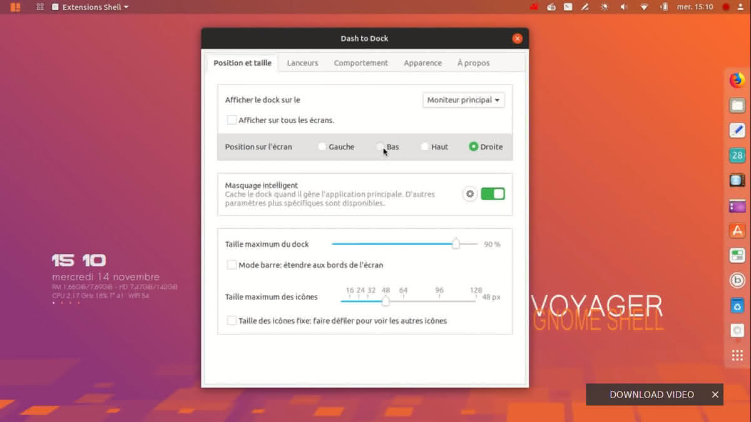The height and width of the screenshot is (422, 751).
Task: Open the Wi-Fi network tray icon
Action: pyautogui.click(x=643, y=7)
